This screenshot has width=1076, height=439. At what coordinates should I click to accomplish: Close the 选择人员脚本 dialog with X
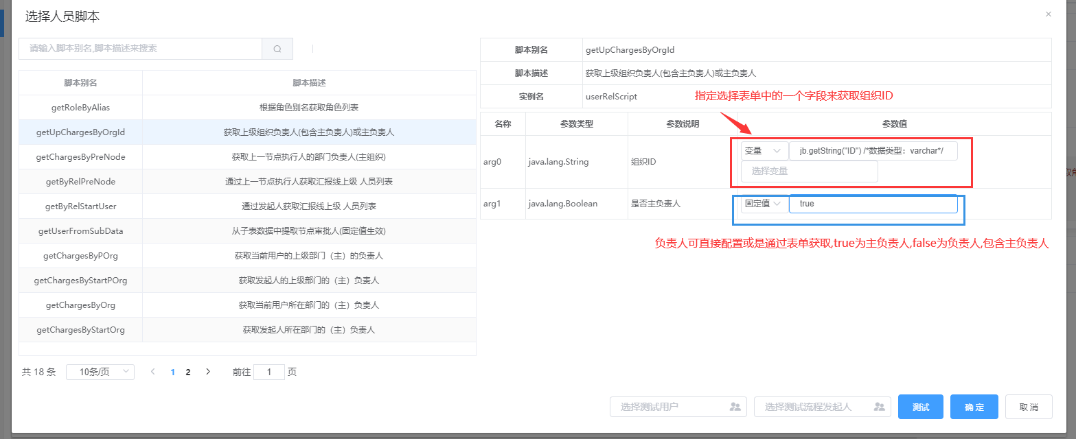[1048, 14]
